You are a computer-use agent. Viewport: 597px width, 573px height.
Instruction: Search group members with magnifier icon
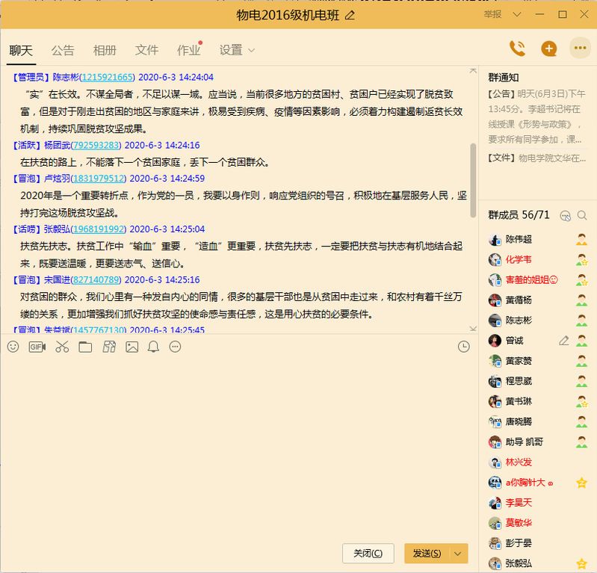(x=582, y=215)
